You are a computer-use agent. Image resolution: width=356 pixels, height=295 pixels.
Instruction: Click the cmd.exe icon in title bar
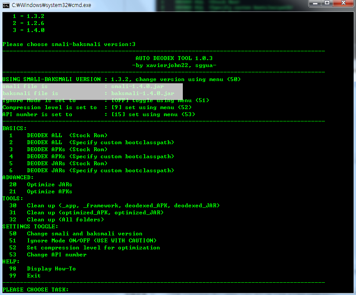pyautogui.click(x=6, y=4)
